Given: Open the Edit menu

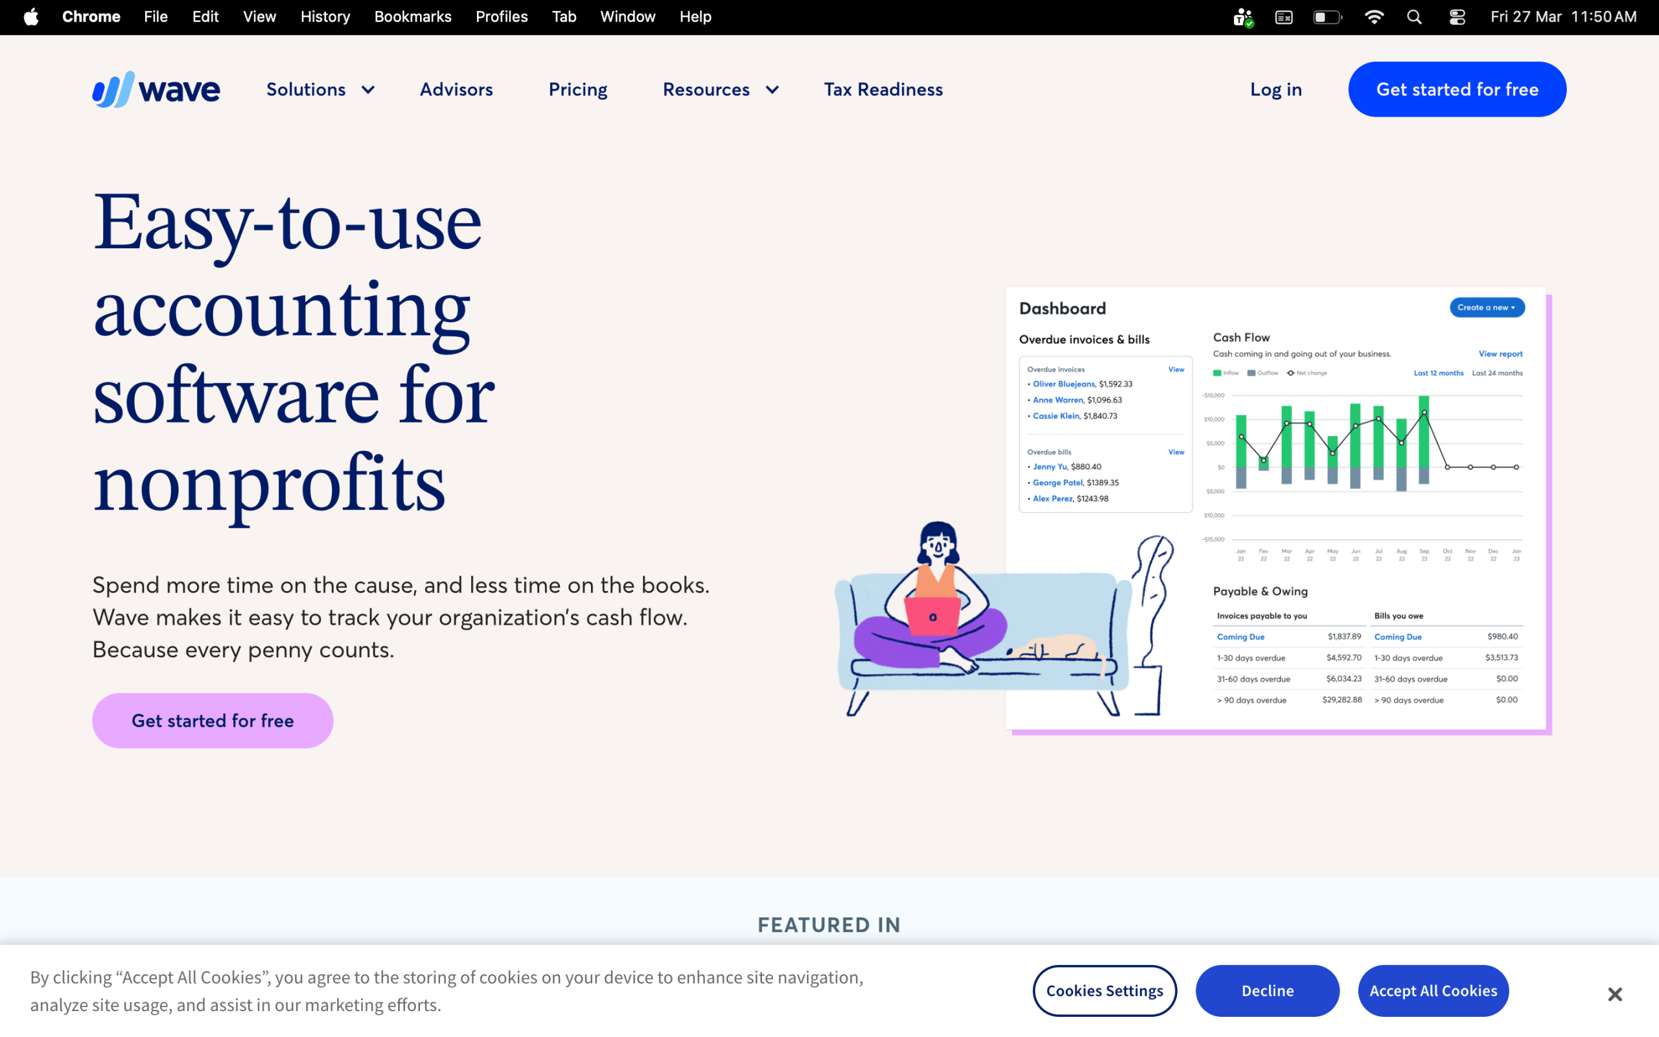Looking at the screenshot, I should [x=205, y=16].
